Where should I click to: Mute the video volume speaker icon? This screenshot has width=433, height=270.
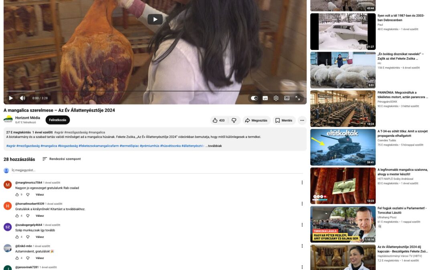22,98
